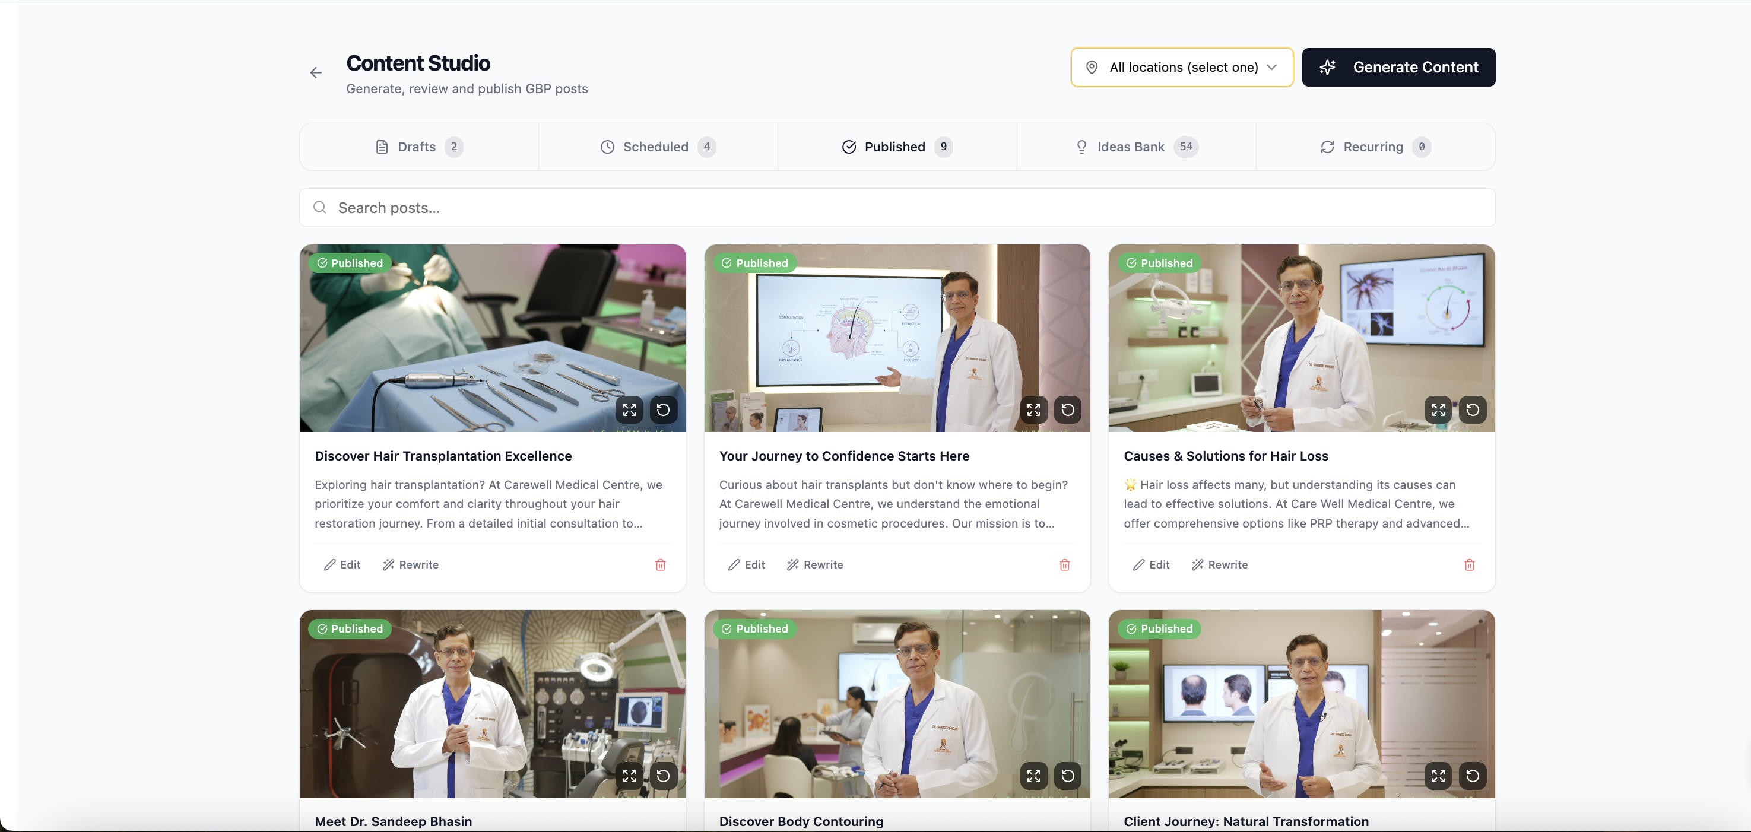Click the Generate Content button
This screenshot has width=1751, height=832.
[1398, 67]
